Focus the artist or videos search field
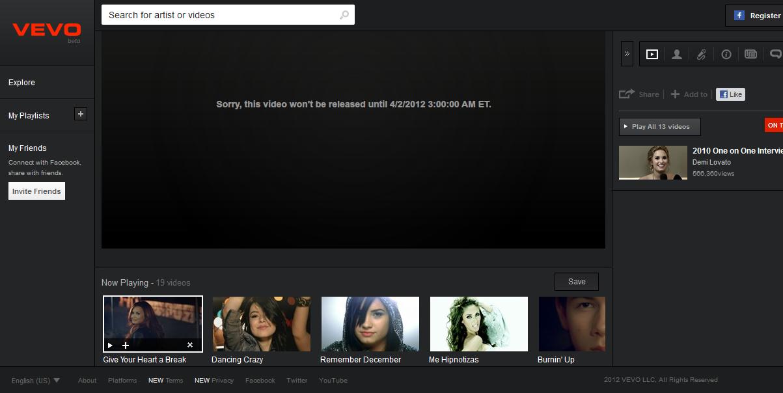Viewport: 783px width, 393px height. (228, 15)
